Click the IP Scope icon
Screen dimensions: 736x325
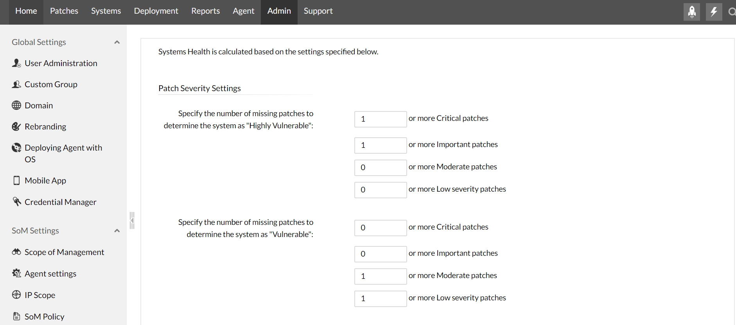point(16,295)
